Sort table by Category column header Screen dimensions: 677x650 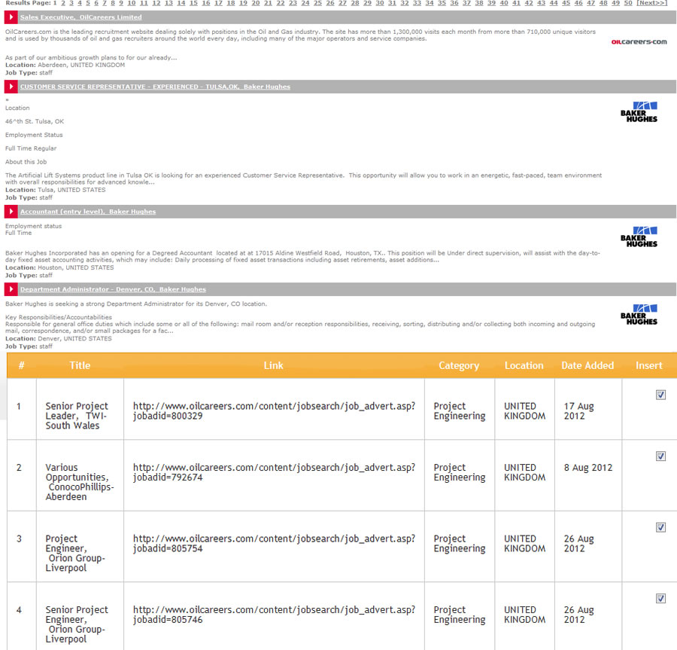(x=459, y=365)
